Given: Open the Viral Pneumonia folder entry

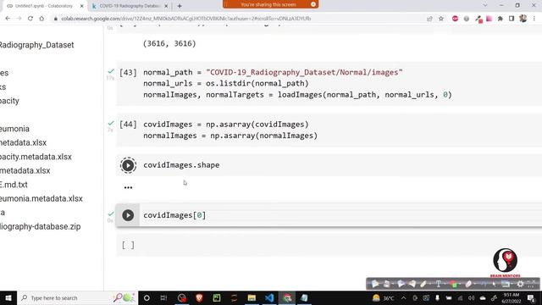Looking at the screenshot, I should coord(15,129).
